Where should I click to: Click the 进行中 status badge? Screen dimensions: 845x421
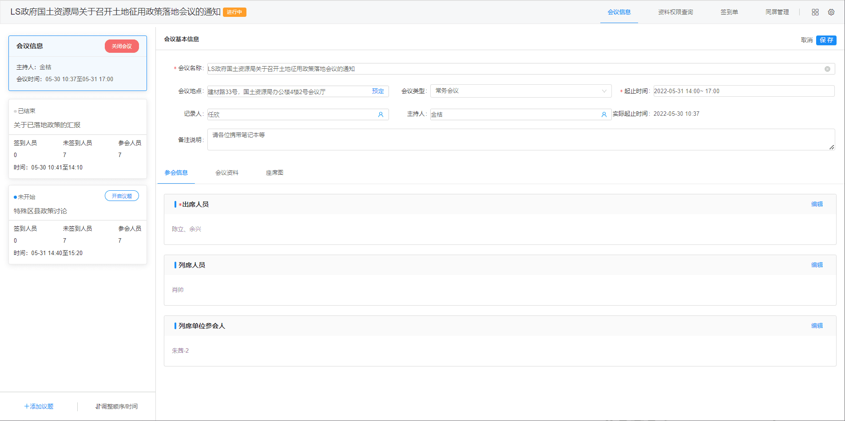coord(234,12)
